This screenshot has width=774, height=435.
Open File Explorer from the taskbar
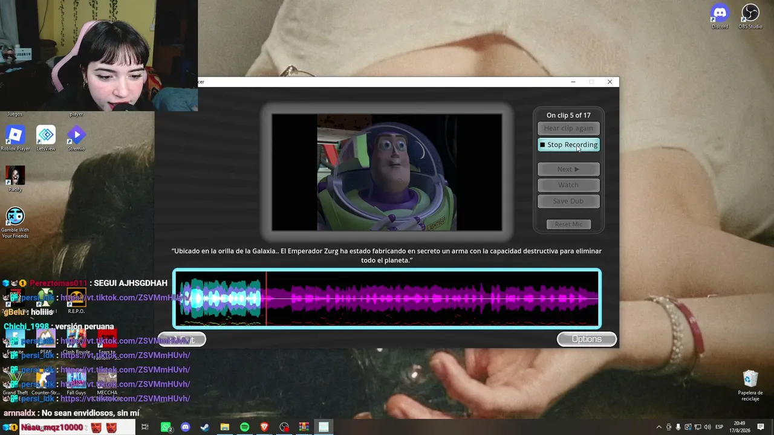[x=224, y=427]
